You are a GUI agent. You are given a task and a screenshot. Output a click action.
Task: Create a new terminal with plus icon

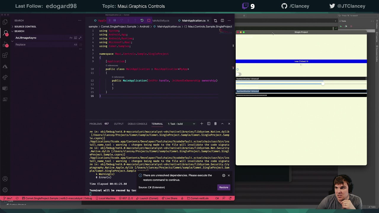[202, 124]
